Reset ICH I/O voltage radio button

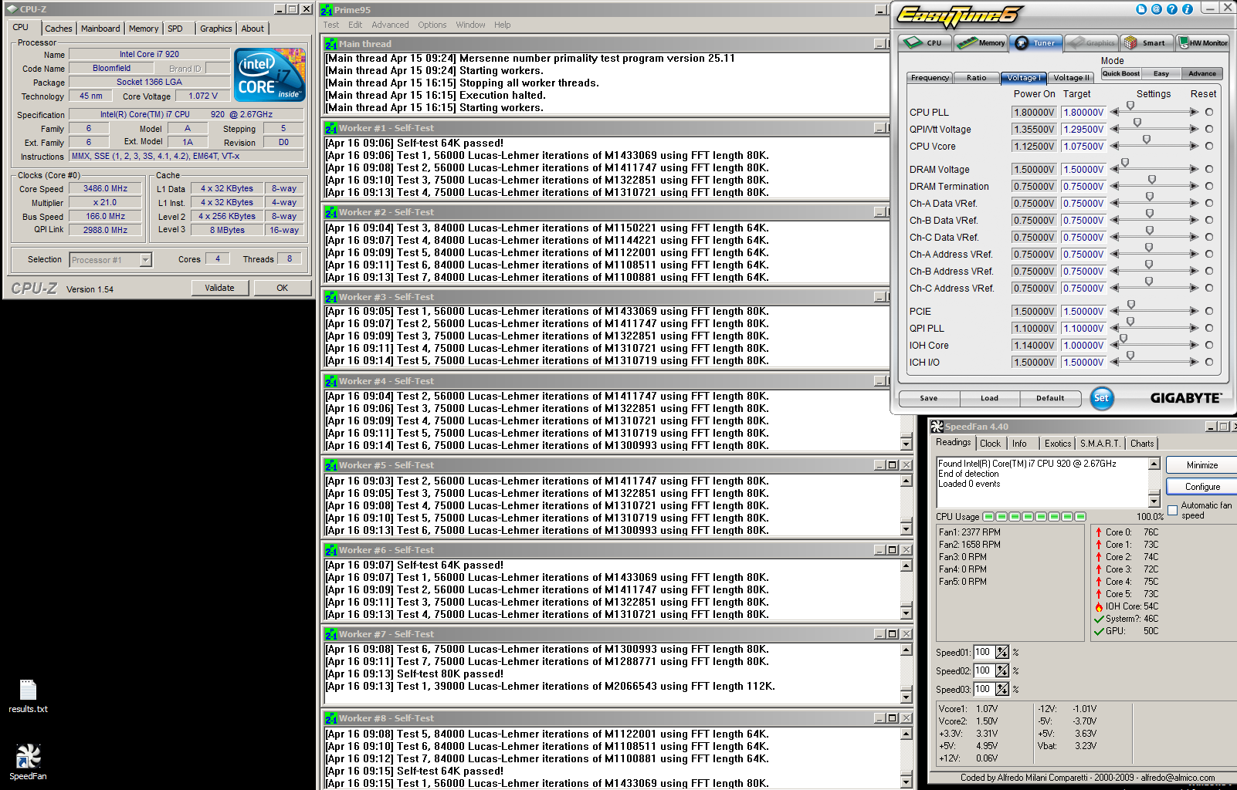point(1209,362)
